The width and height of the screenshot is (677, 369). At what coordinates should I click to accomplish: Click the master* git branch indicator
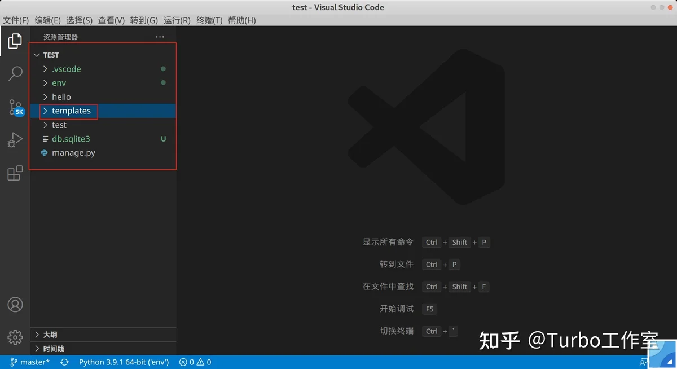(30, 362)
